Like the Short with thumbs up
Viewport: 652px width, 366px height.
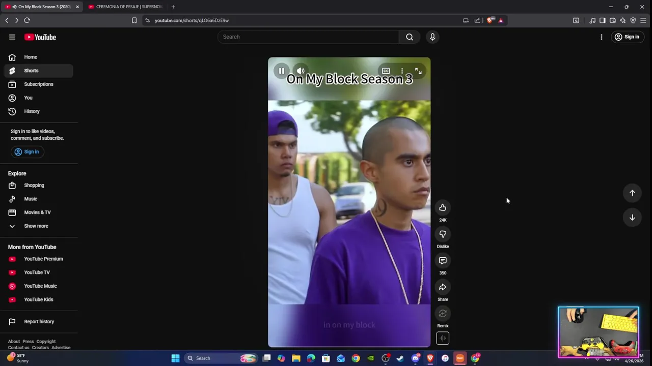pos(443,207)
